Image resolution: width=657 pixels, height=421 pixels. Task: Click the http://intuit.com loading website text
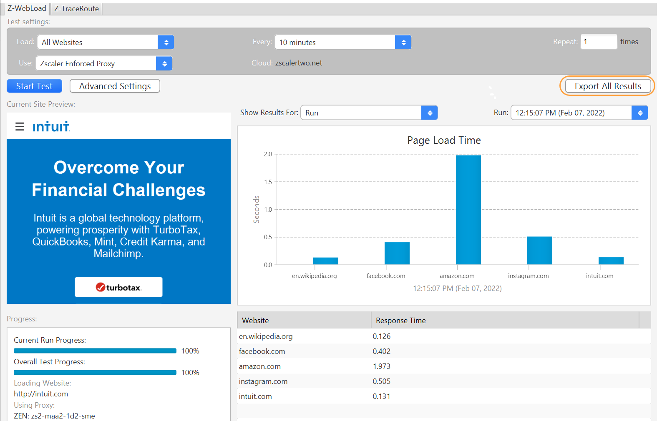tap(41, 394)
